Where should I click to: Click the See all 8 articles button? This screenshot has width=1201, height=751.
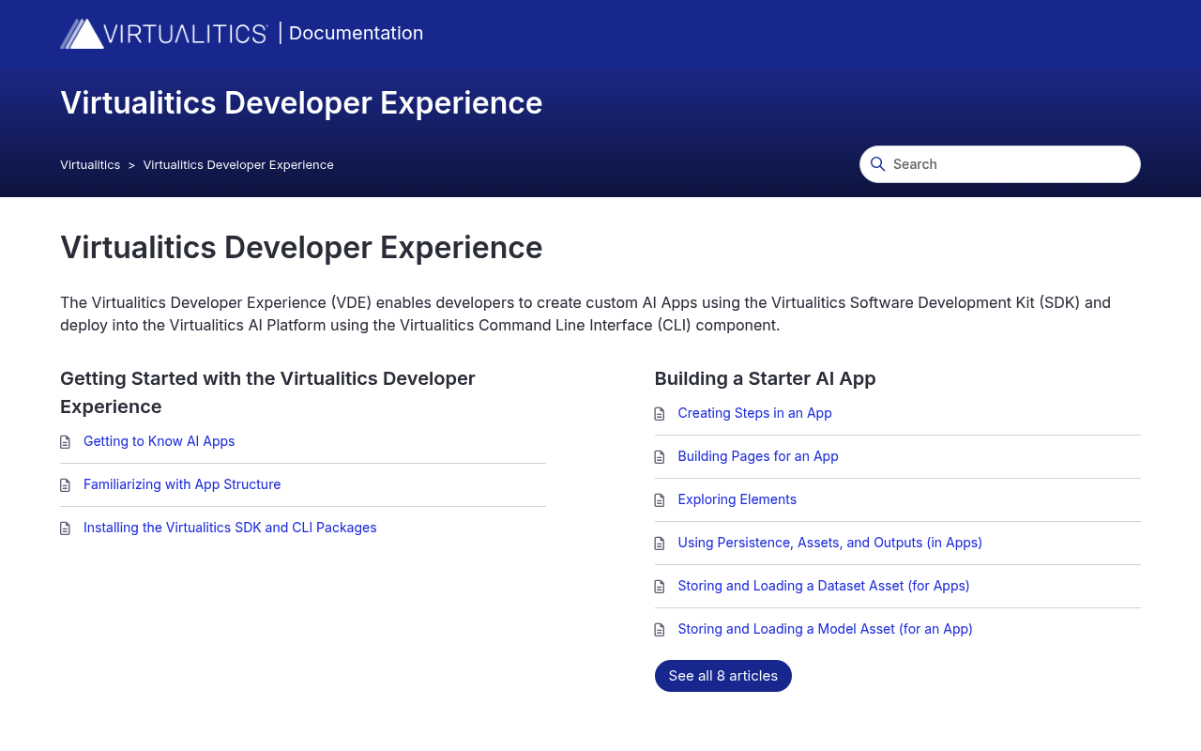click(723, 676)
